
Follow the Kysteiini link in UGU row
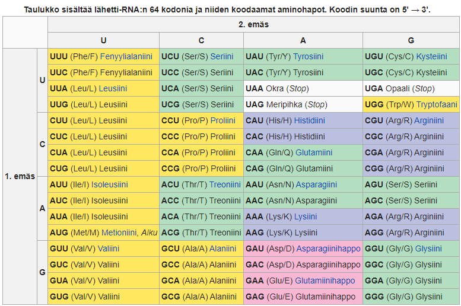431,56
